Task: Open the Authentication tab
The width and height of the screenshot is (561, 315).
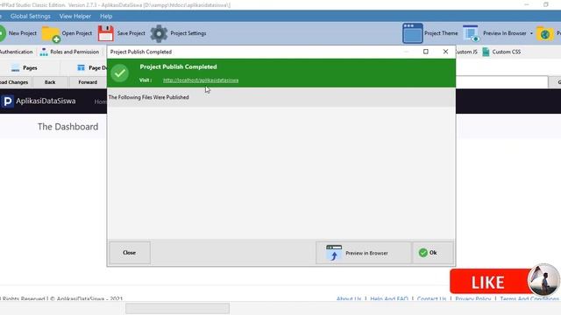Action: click(16, 52)
